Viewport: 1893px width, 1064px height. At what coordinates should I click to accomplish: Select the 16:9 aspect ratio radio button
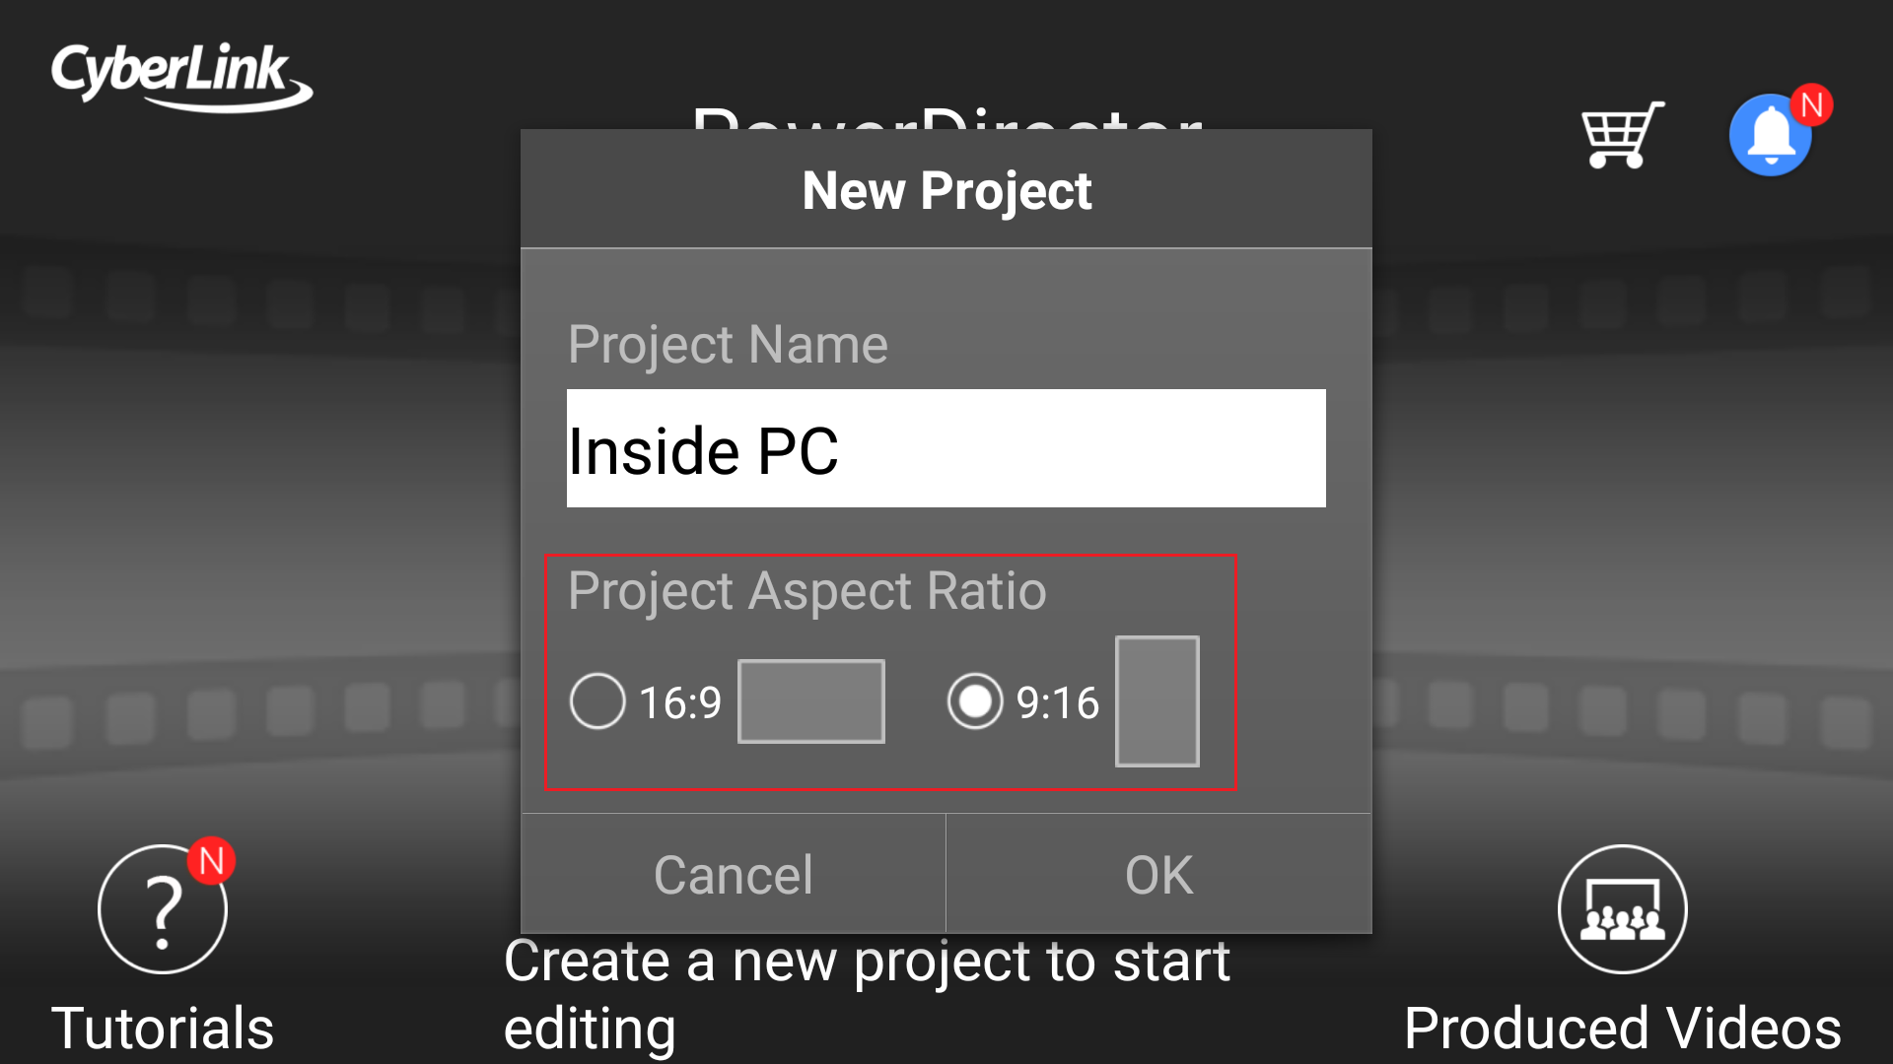(x=597, y=701)
